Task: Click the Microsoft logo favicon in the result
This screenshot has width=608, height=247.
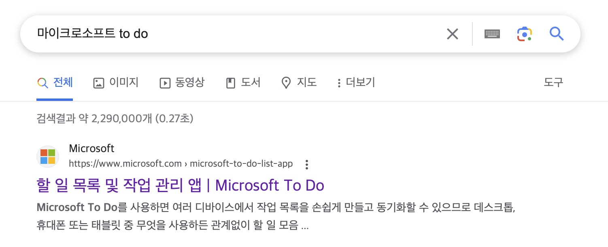Action: (x=48, y=156)
